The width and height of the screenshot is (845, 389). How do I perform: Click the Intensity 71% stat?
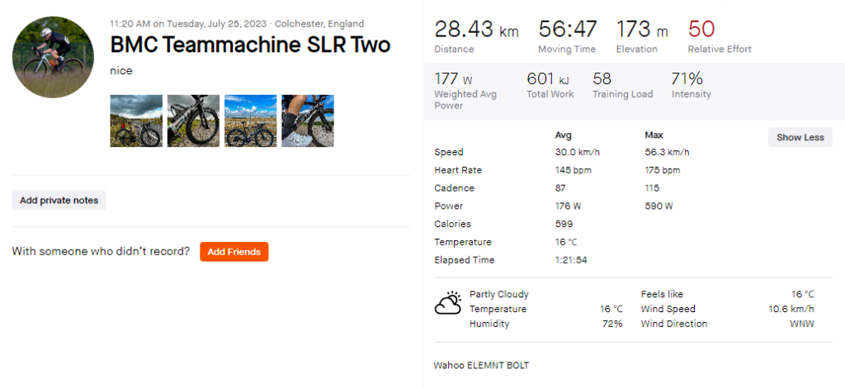click(687, 79)
